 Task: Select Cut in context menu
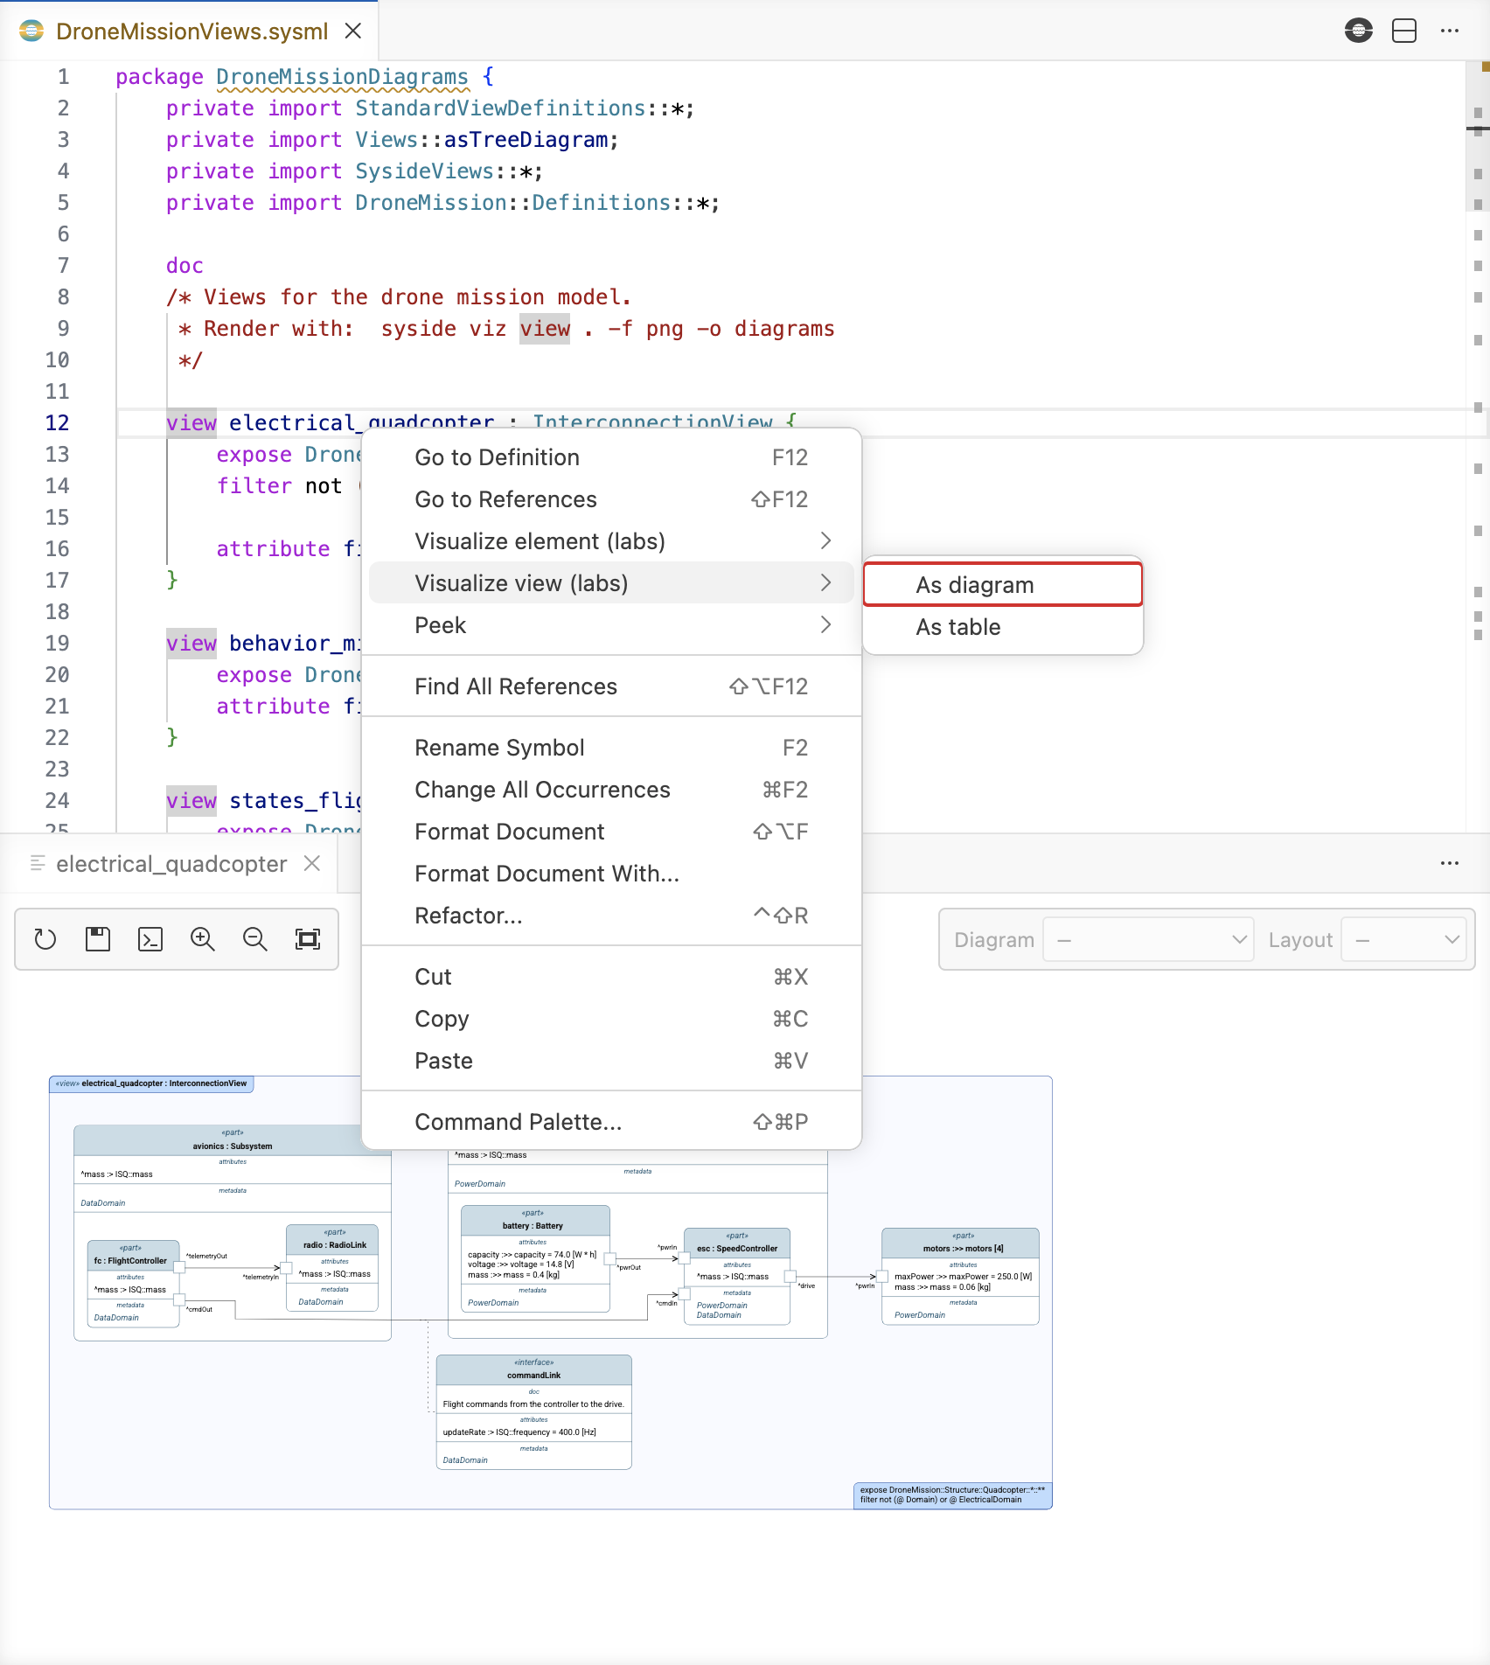coord(611,977)
